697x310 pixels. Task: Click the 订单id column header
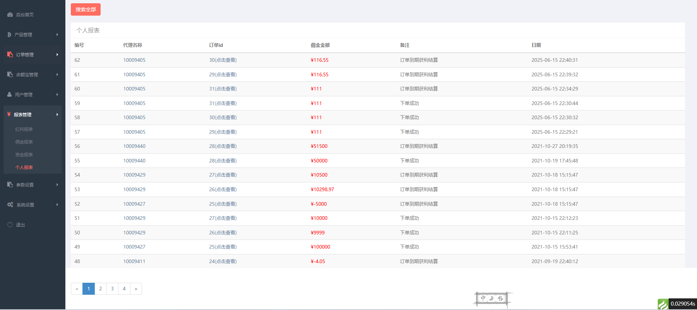point(216,45)
